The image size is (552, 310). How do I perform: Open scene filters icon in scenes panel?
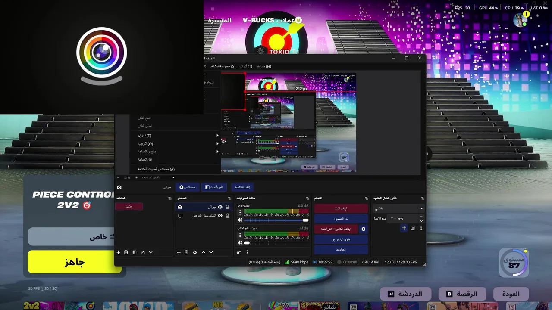[134, 252]
